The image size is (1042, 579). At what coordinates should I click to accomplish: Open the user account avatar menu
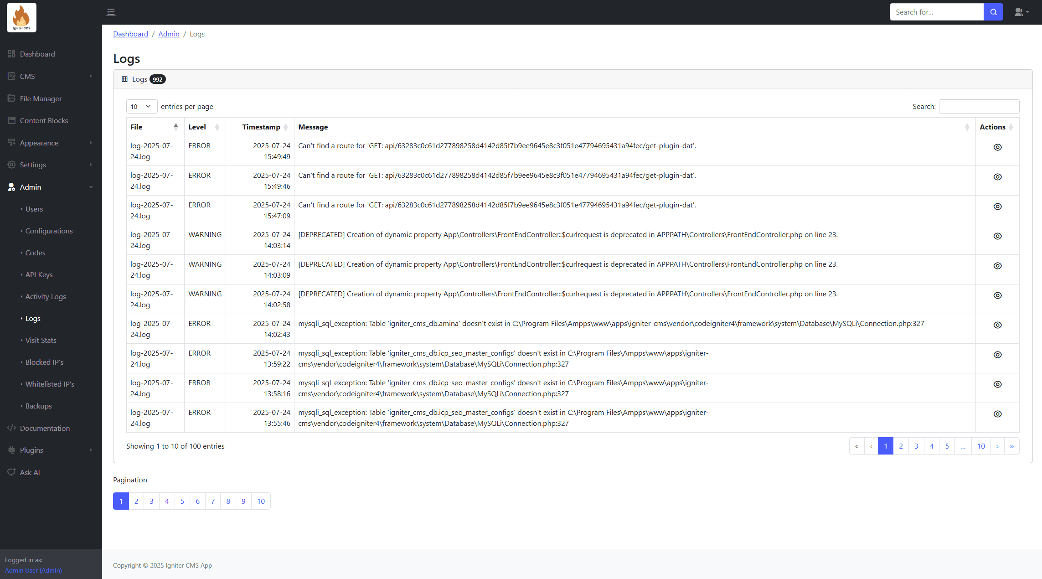coord(1021,12)
